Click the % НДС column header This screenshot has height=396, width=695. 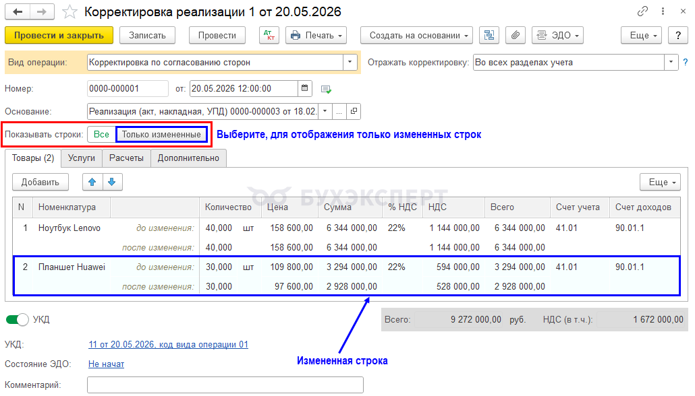[402, 207]
